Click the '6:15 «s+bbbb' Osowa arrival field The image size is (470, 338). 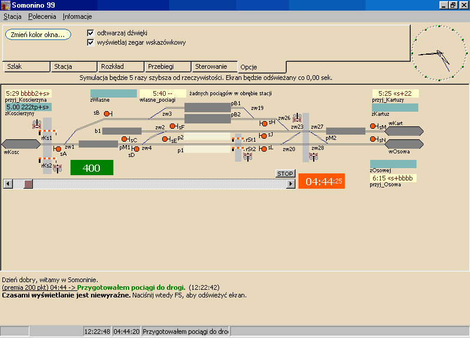[393, 178]
